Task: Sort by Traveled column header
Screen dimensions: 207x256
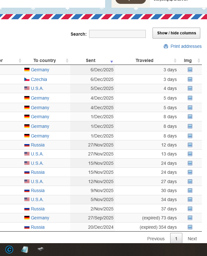Action: click(144, 60)
